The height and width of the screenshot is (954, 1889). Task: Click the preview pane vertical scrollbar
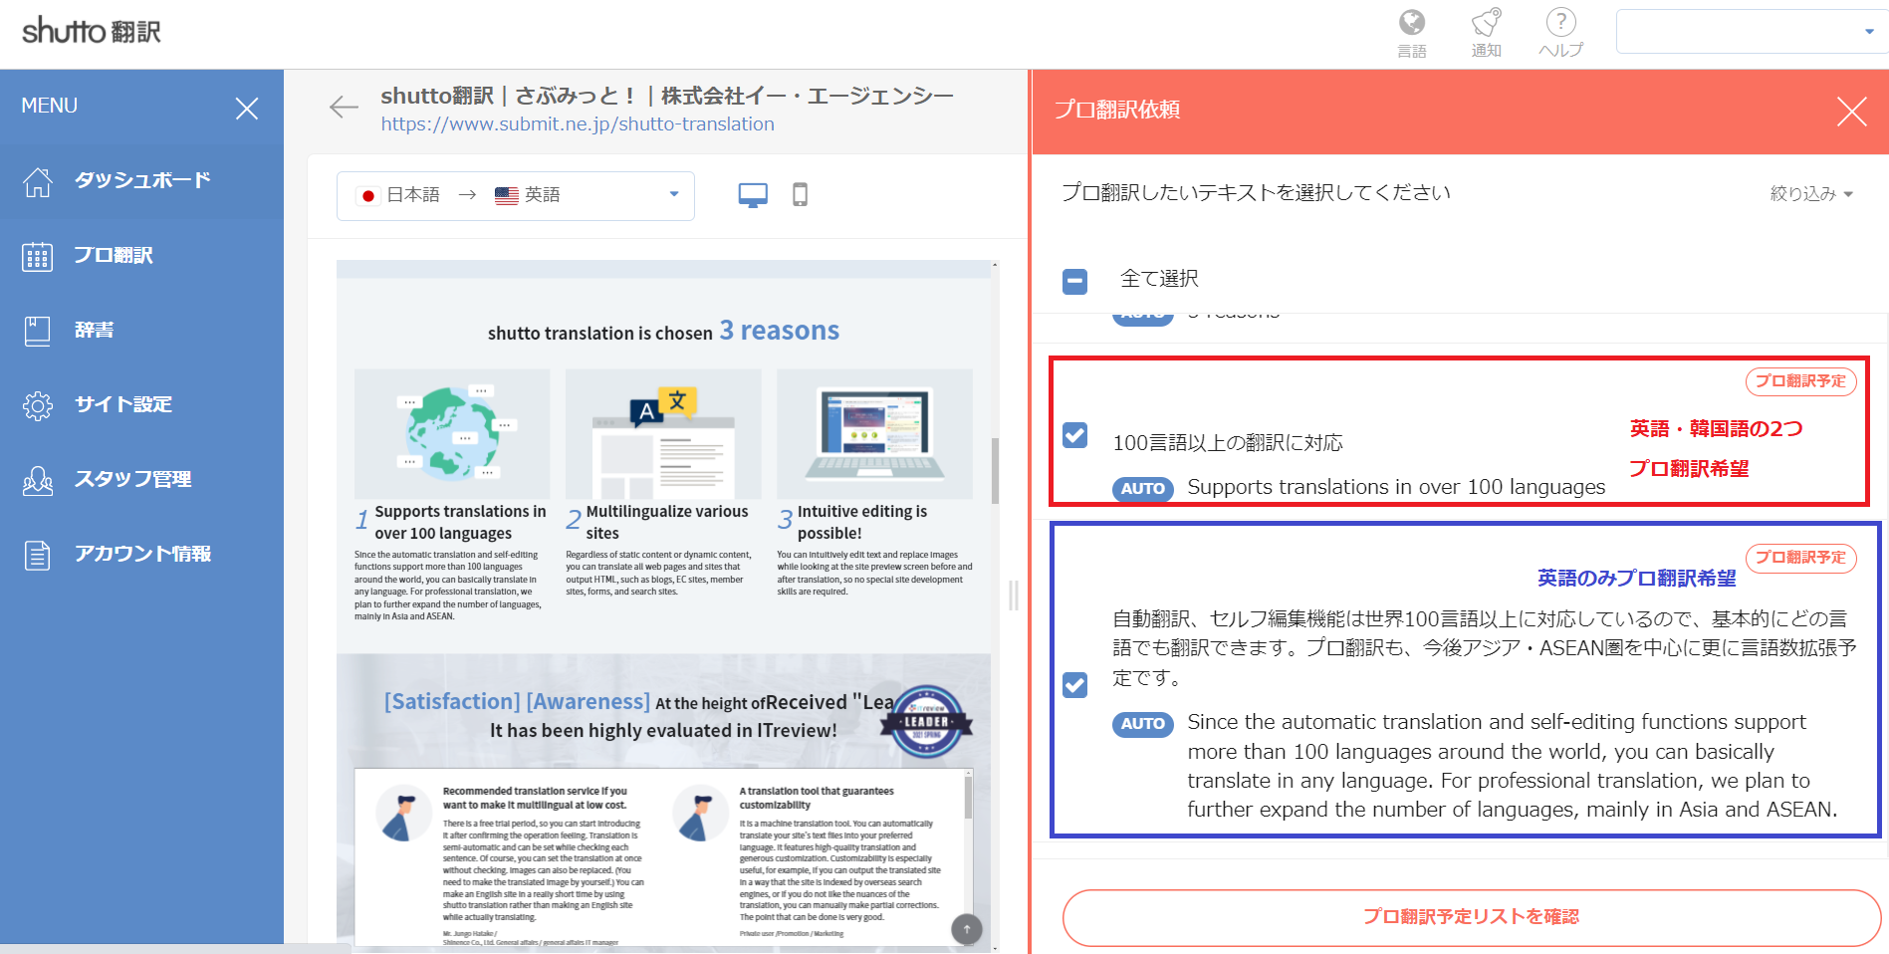coord(995,471)
